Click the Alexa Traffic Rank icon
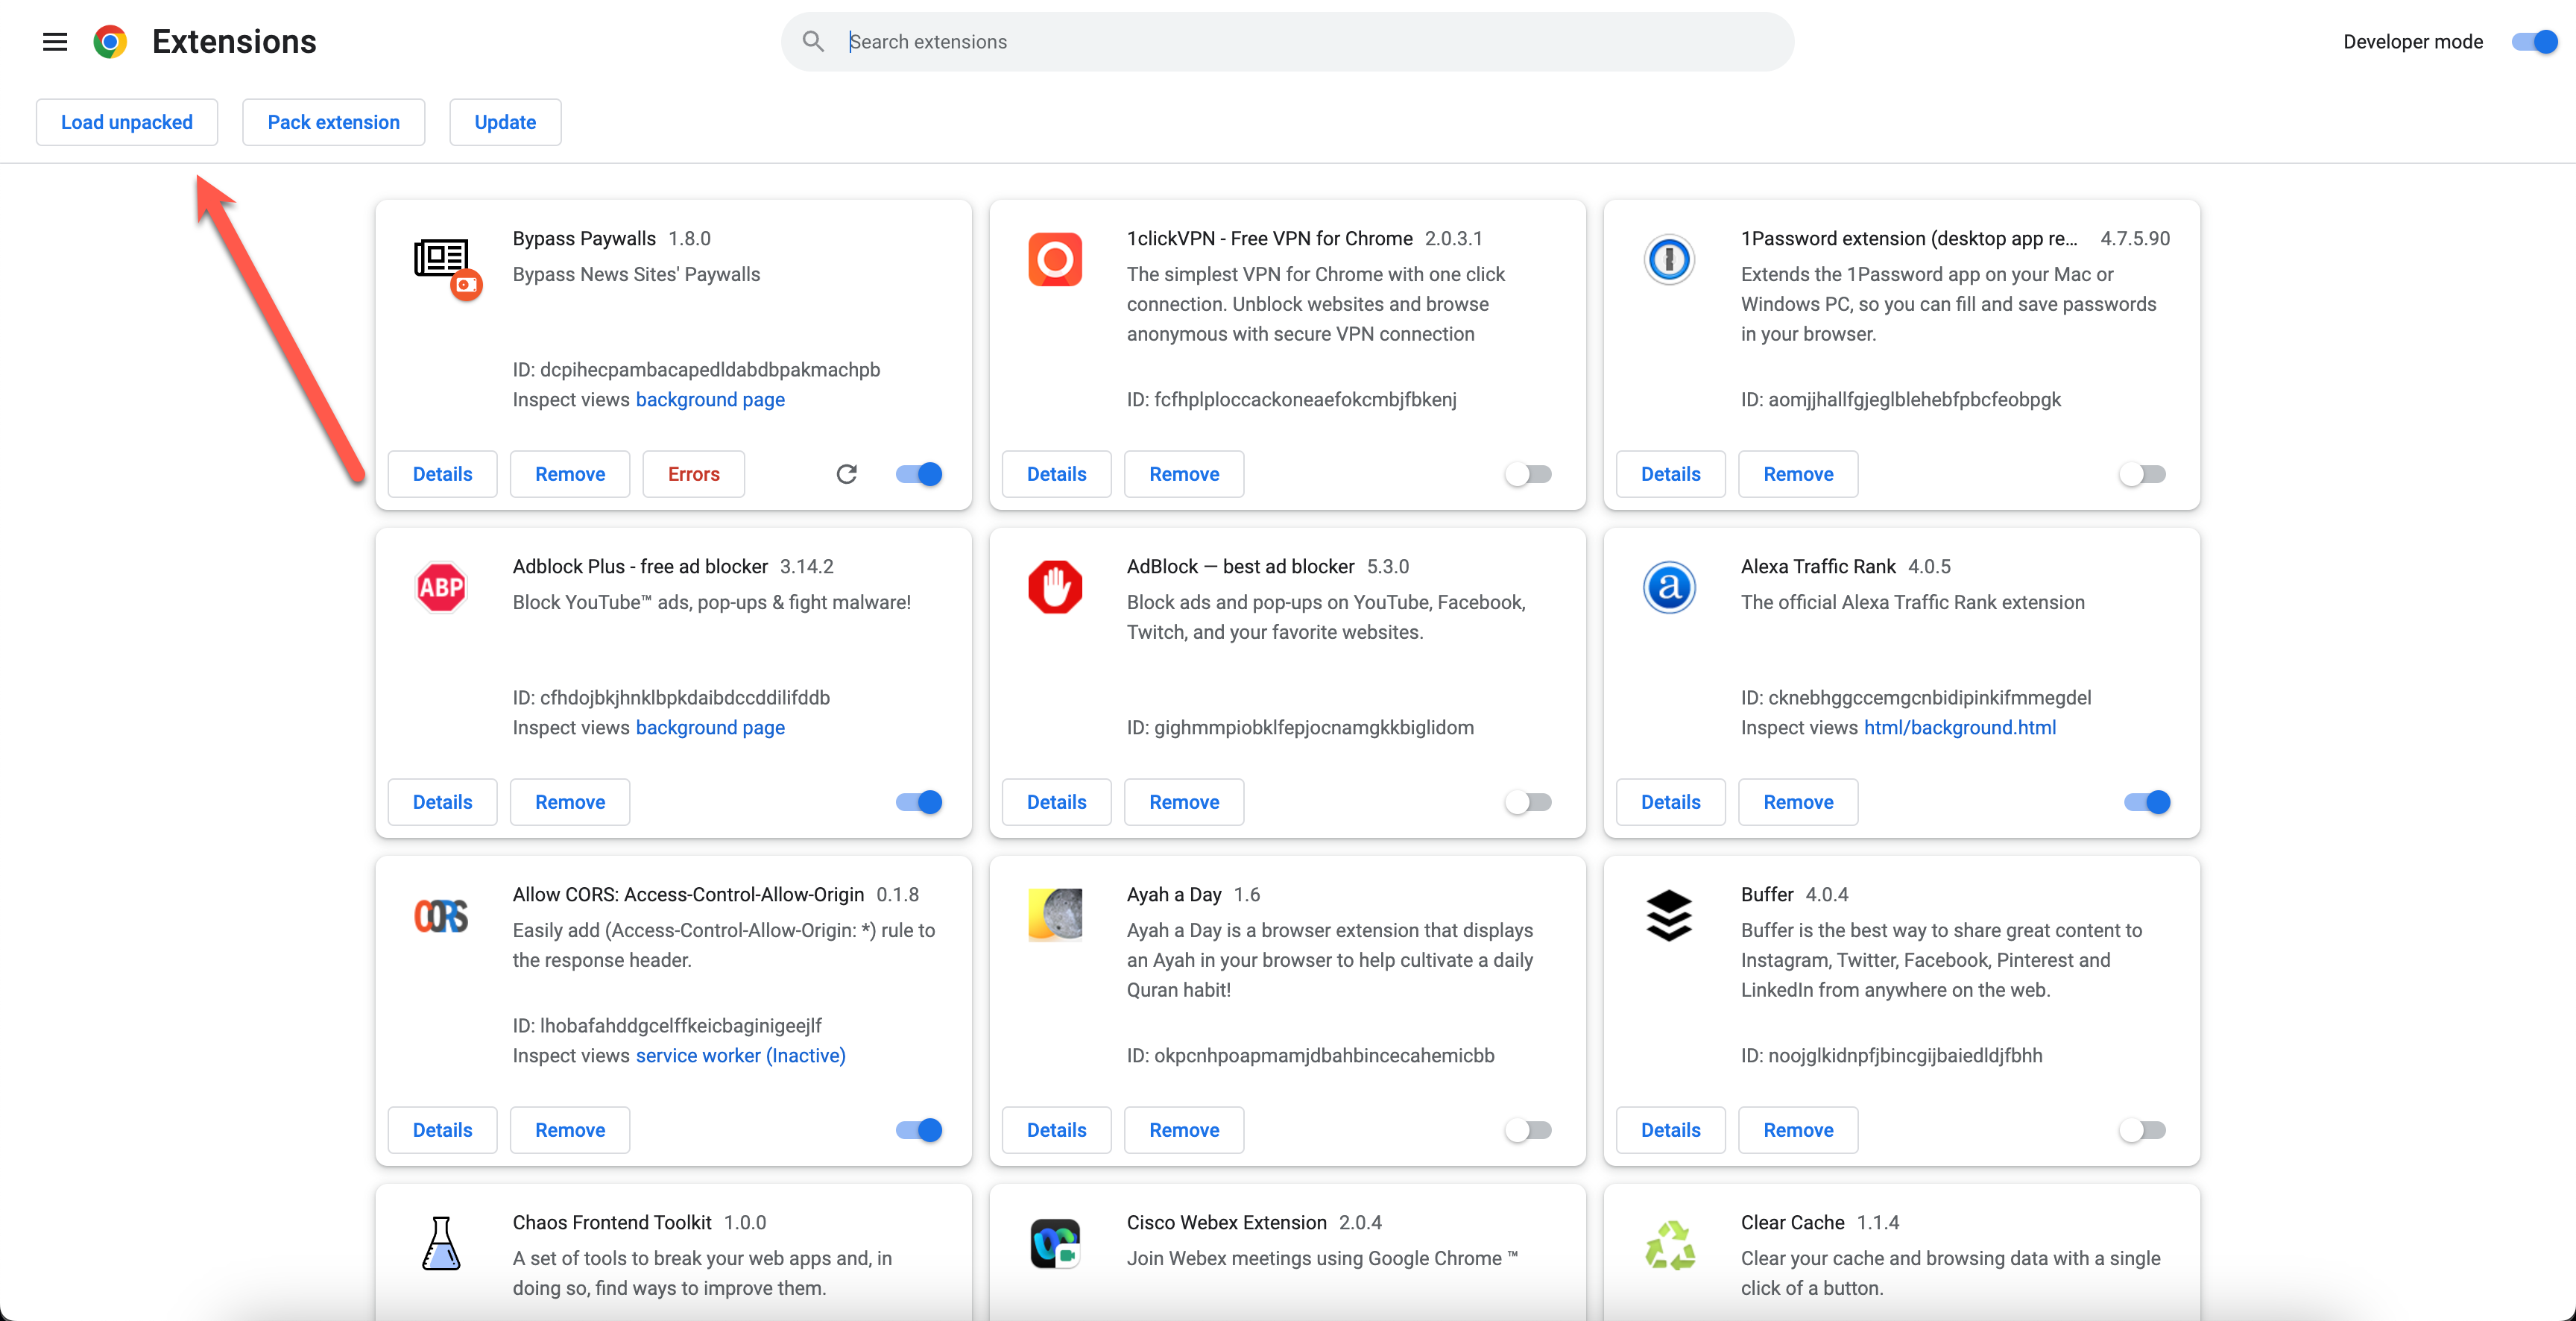 coord(1669,587)
